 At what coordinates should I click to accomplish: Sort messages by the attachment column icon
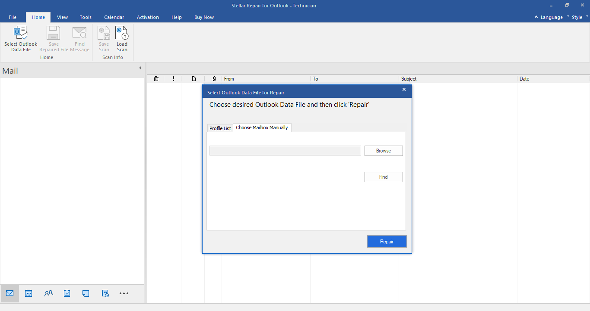[214, 79]
